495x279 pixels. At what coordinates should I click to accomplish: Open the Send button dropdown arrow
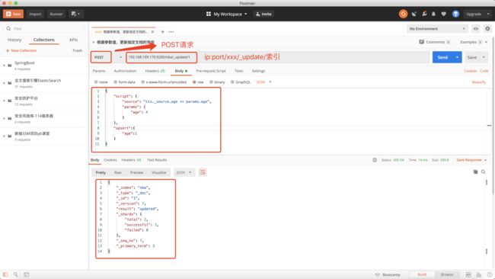(x=457, y=57)
